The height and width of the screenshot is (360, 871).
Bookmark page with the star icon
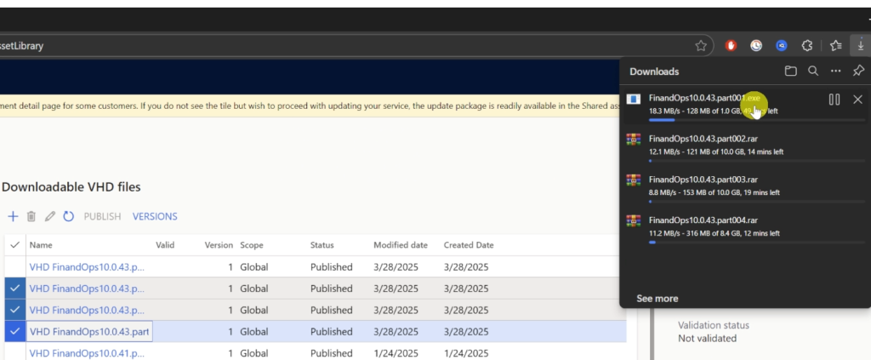(701, 46)
